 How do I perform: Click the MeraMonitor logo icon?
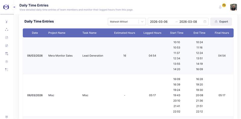[6, 7]
